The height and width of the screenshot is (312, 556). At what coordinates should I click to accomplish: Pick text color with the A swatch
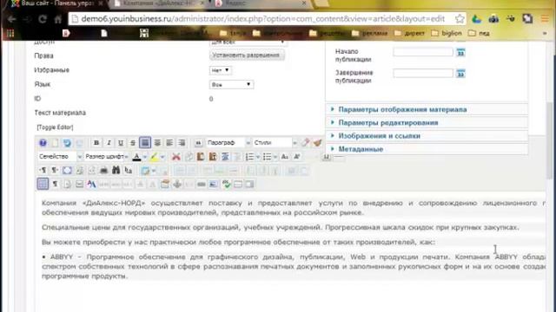(136, 157)
